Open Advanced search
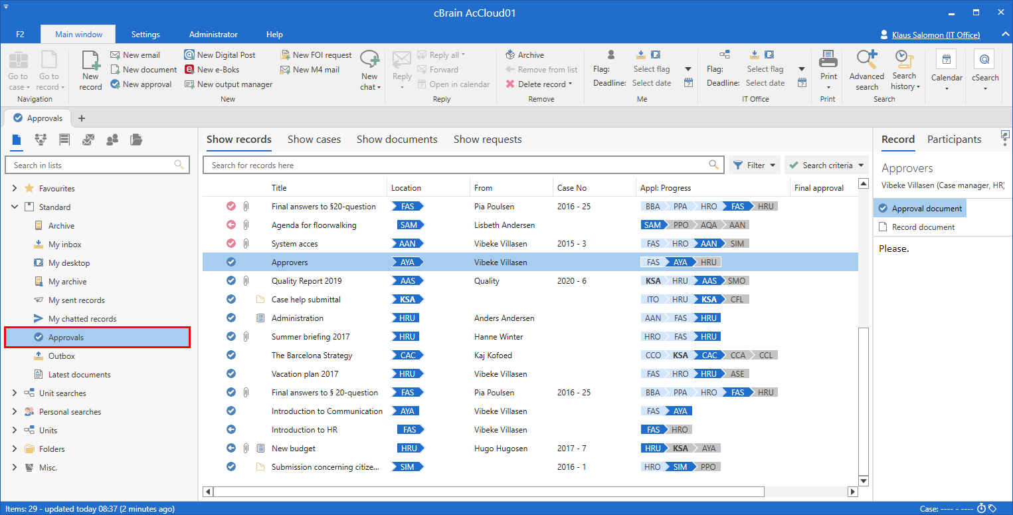This screenshot has width=1013, height=515. (867, 70)
